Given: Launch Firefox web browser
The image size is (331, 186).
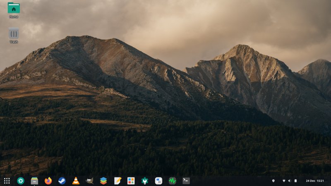Looking at the screenshot, I should pyautogui.click(x=48, y=181).
